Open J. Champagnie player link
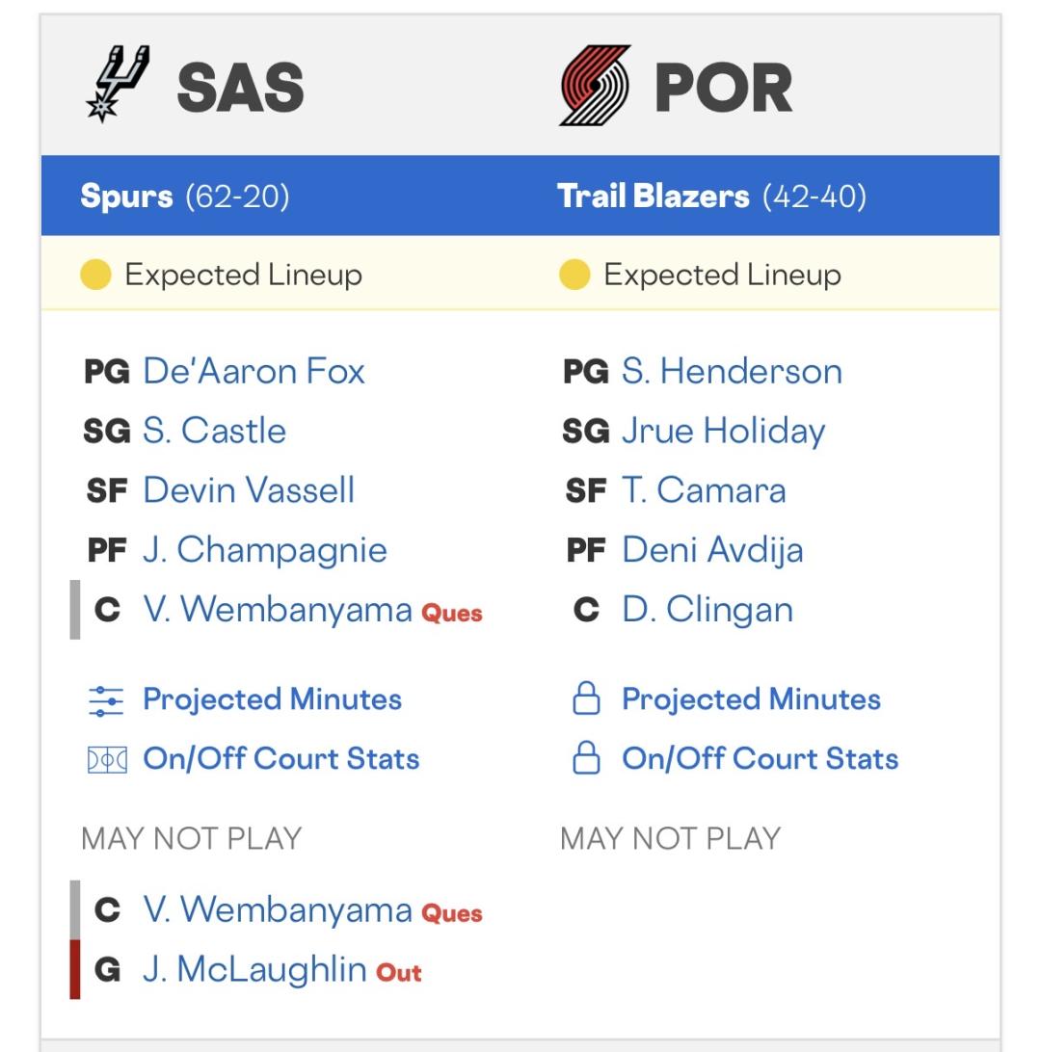This screenshot has height=1052, width=1041. click(265, 550)
